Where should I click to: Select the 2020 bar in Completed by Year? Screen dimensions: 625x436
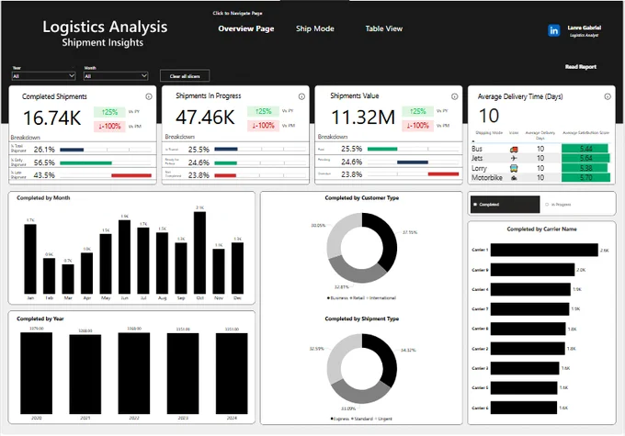[36, 374]
